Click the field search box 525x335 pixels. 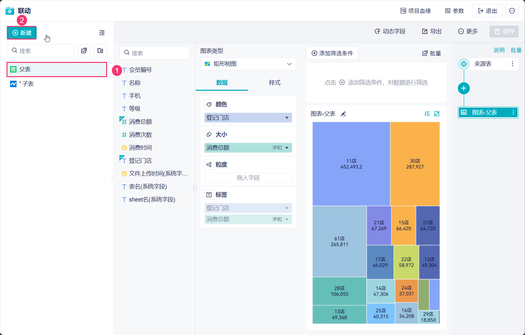coord(154,53)
